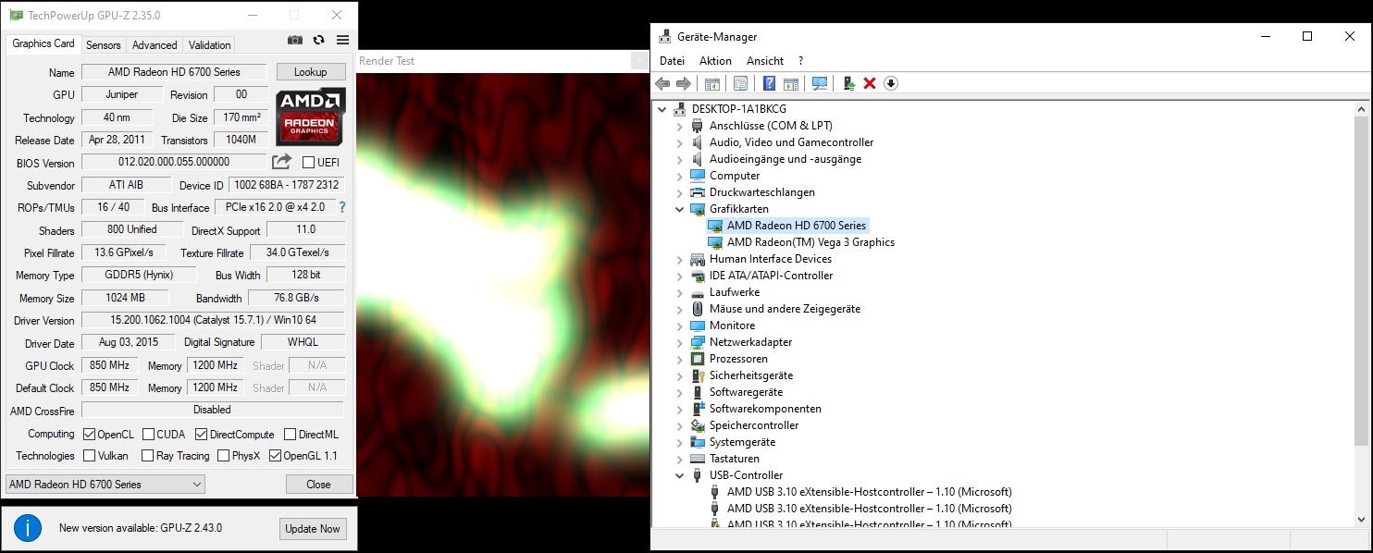Open the GPU selection dropdown in GPU-Z
Viewport: 1373px width, 553px height.
click(105, 485)
